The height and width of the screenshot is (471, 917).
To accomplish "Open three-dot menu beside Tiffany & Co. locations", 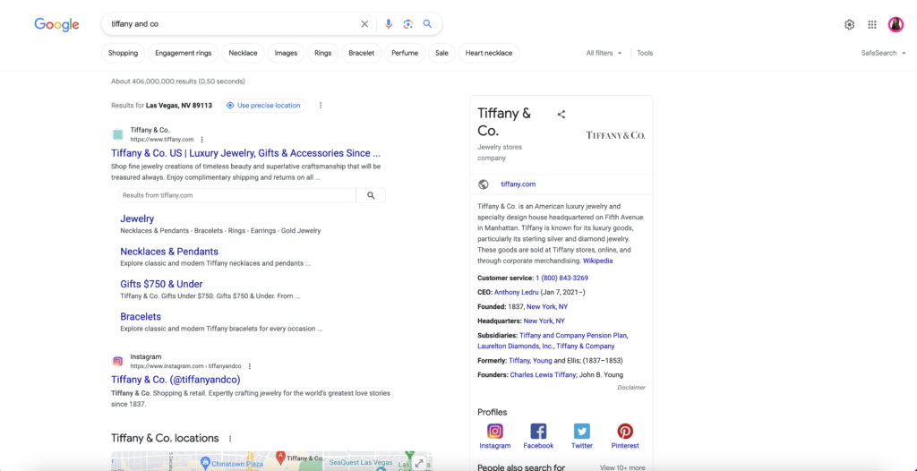I will tap(230, 439).
